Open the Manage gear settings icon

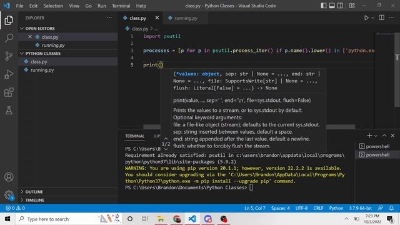click(9, 195)
